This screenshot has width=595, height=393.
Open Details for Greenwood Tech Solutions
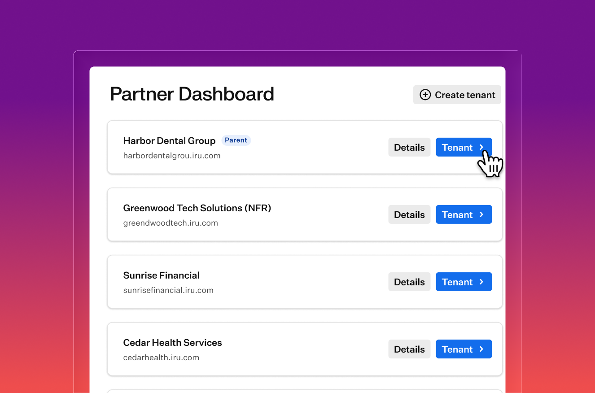409,214
